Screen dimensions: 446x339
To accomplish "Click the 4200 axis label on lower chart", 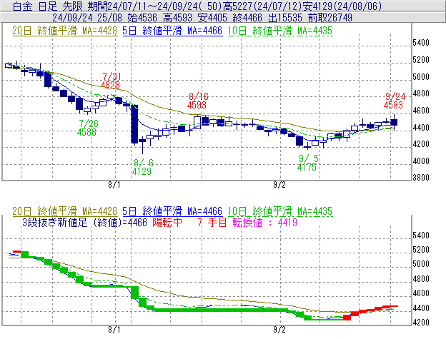I will pyautogui.click(x=421, y=323).
